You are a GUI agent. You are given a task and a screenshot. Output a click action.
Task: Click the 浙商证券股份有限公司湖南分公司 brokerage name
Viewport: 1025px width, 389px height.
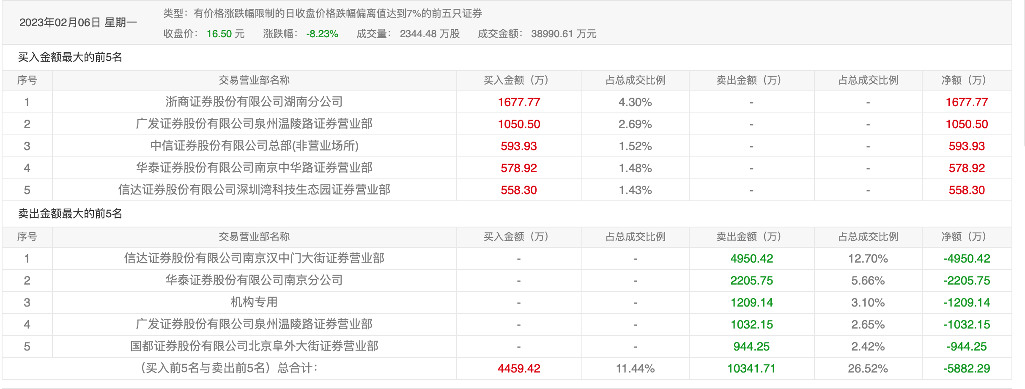pyautogui.click(x=254, y=102)
